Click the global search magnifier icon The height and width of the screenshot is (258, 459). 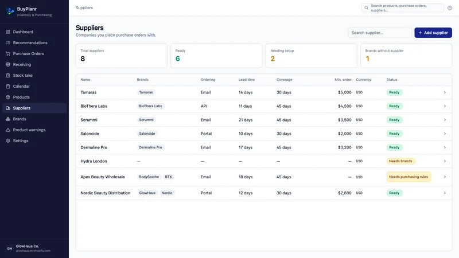(x=366, y=8)
